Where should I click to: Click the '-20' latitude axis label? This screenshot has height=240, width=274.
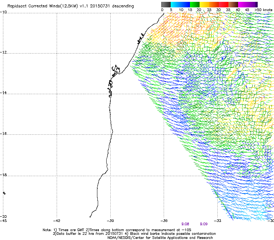[3, 216]
